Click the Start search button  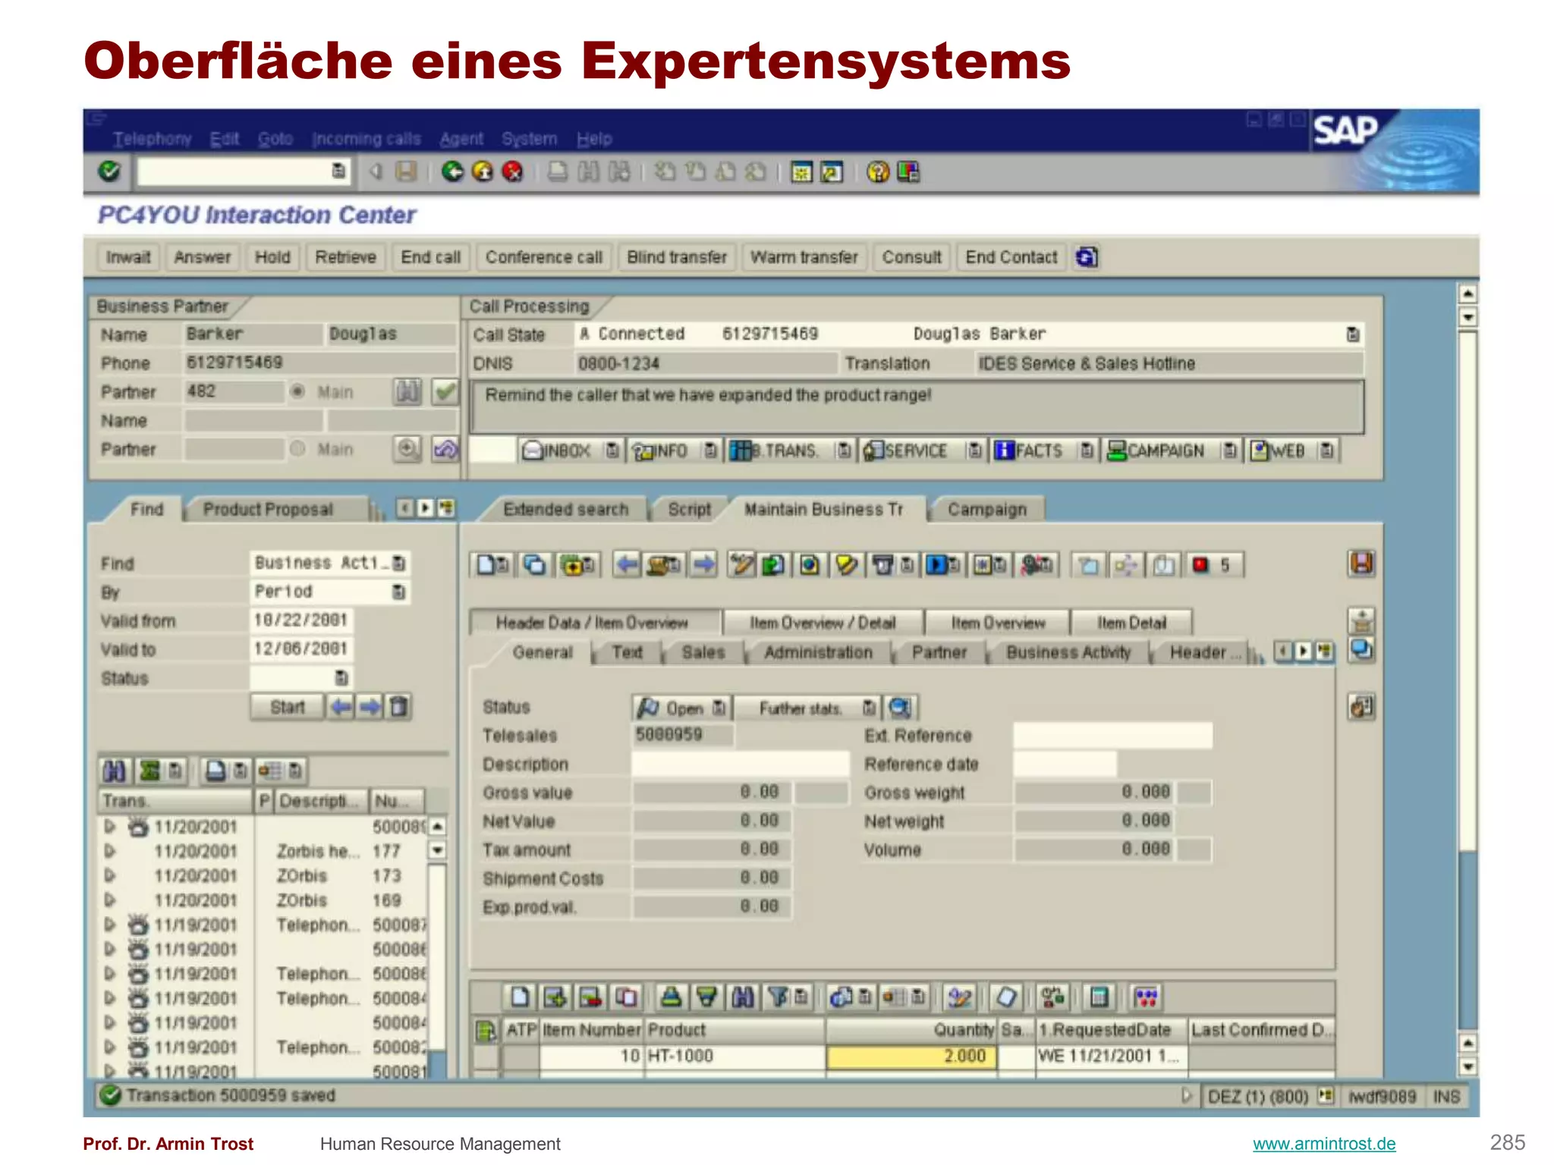coord(287,707)
